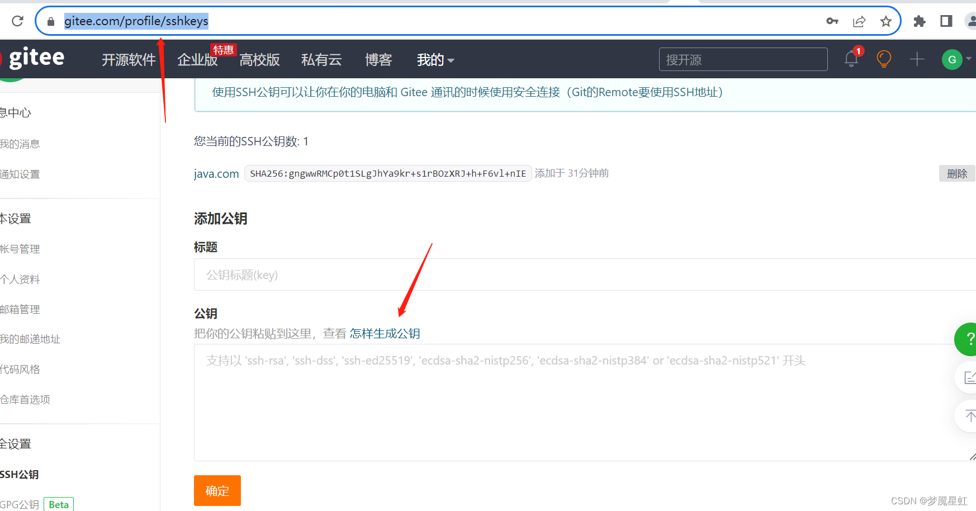Click the Gitee logo
Image resolution: width=976 pixels, height=511 pixels.
[x=32, y=58]
